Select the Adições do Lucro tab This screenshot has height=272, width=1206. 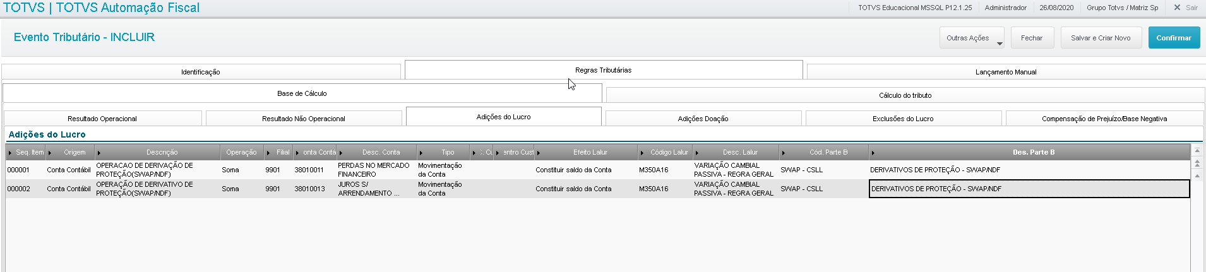click(504, 117)
